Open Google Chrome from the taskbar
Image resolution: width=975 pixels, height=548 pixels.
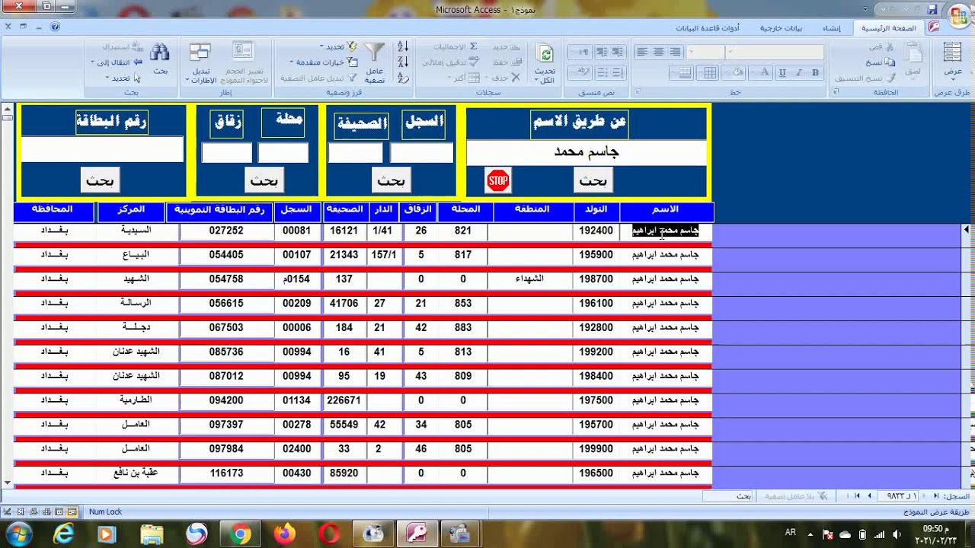(240, 534)
